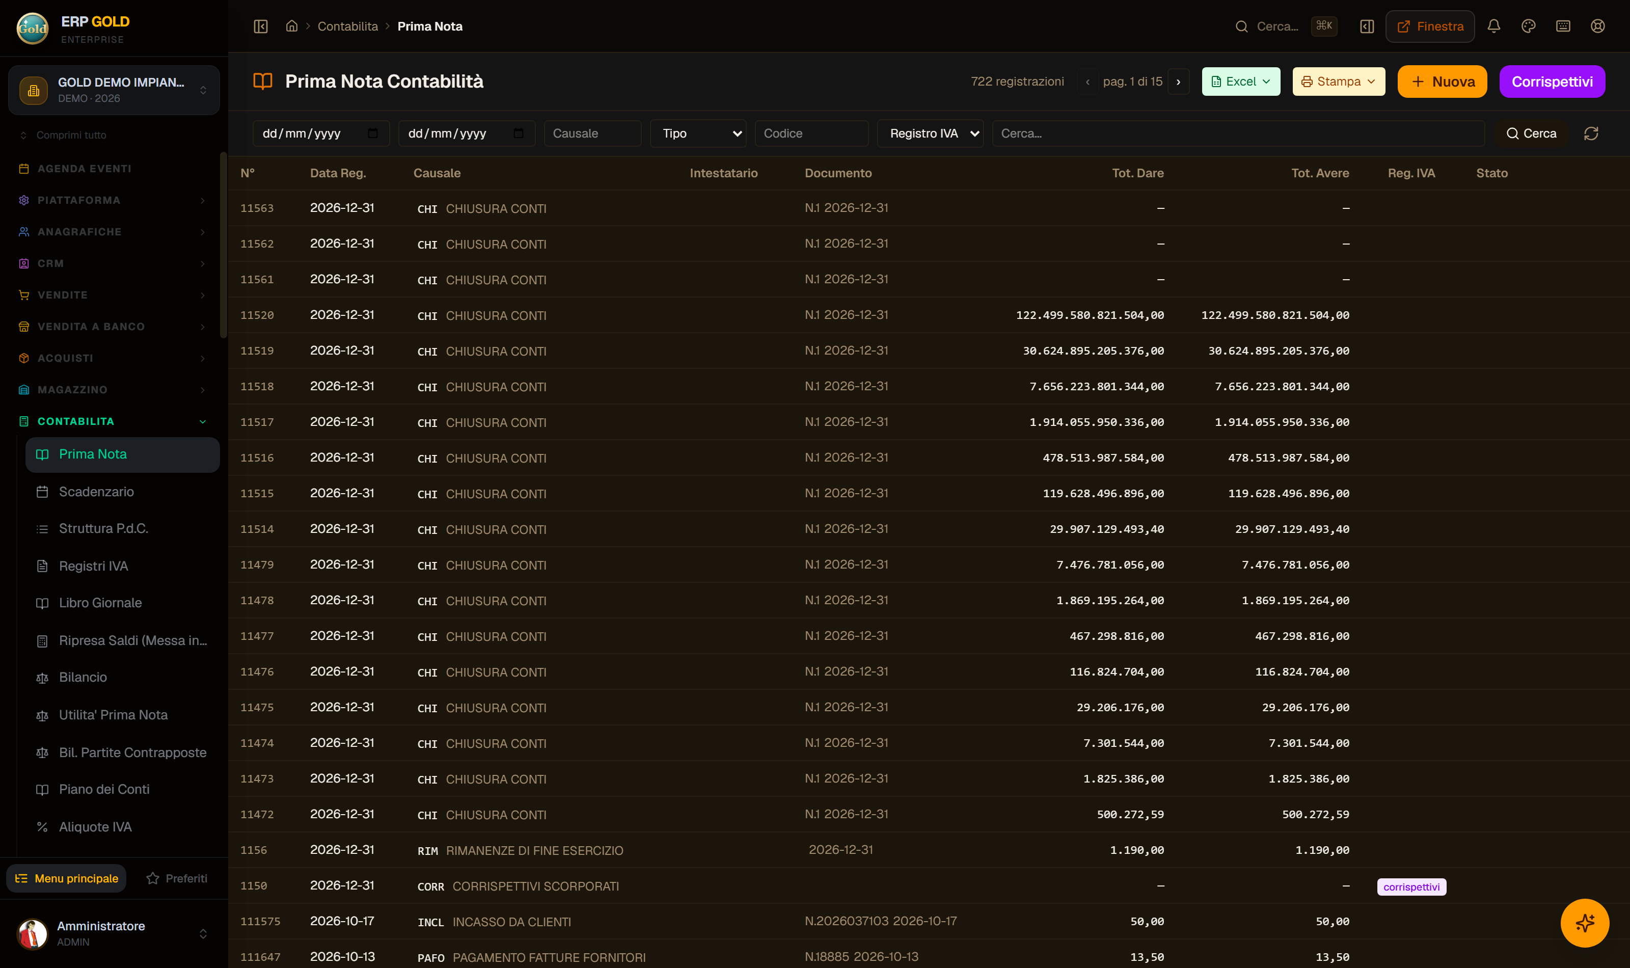1630x968 pixels.
Task: Switch to Preferiti favorites view
Action: [177, 878]
